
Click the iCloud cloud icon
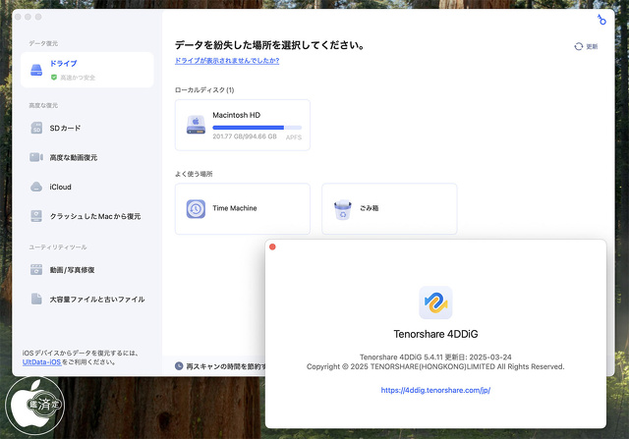coord(36,187)
